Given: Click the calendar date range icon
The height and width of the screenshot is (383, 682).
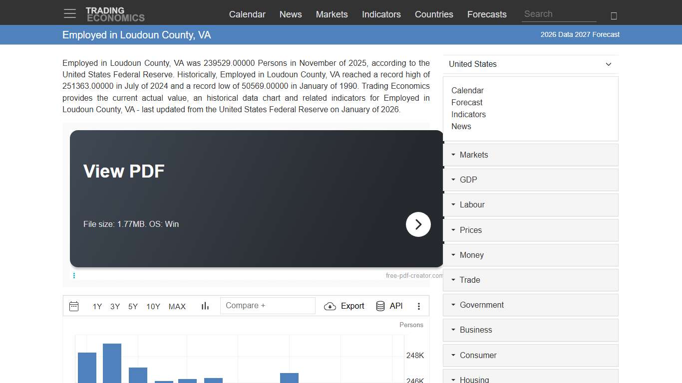Looking at the screenshot, I should (74, 306).
